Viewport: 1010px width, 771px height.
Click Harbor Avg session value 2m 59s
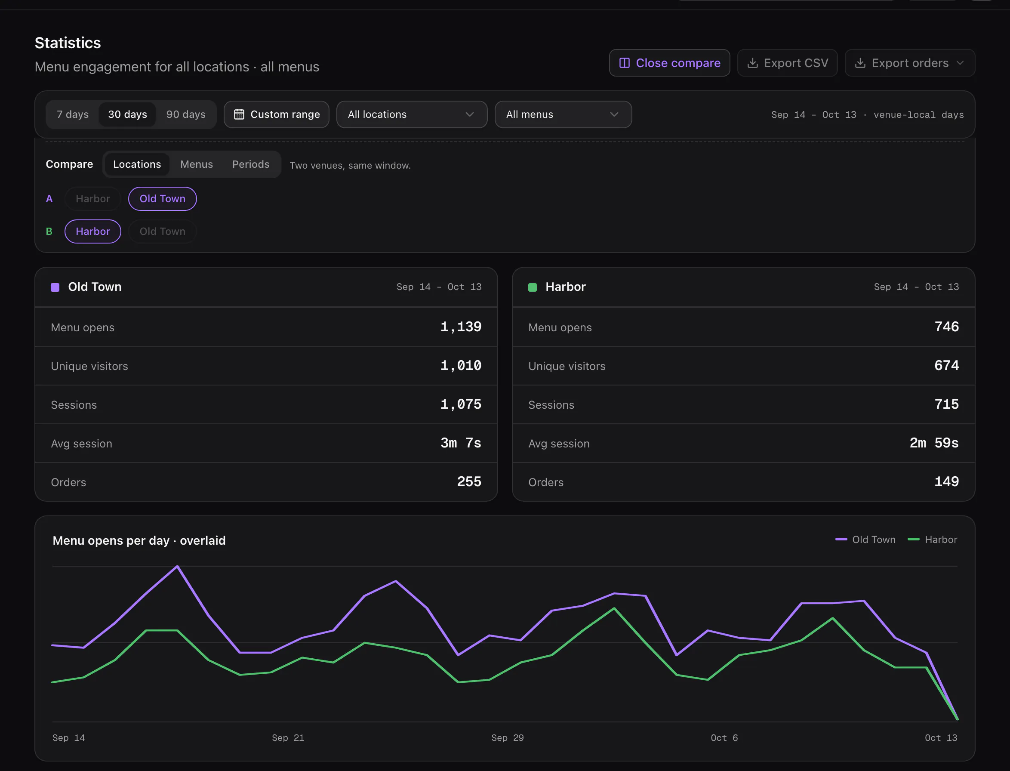[934, 443]
